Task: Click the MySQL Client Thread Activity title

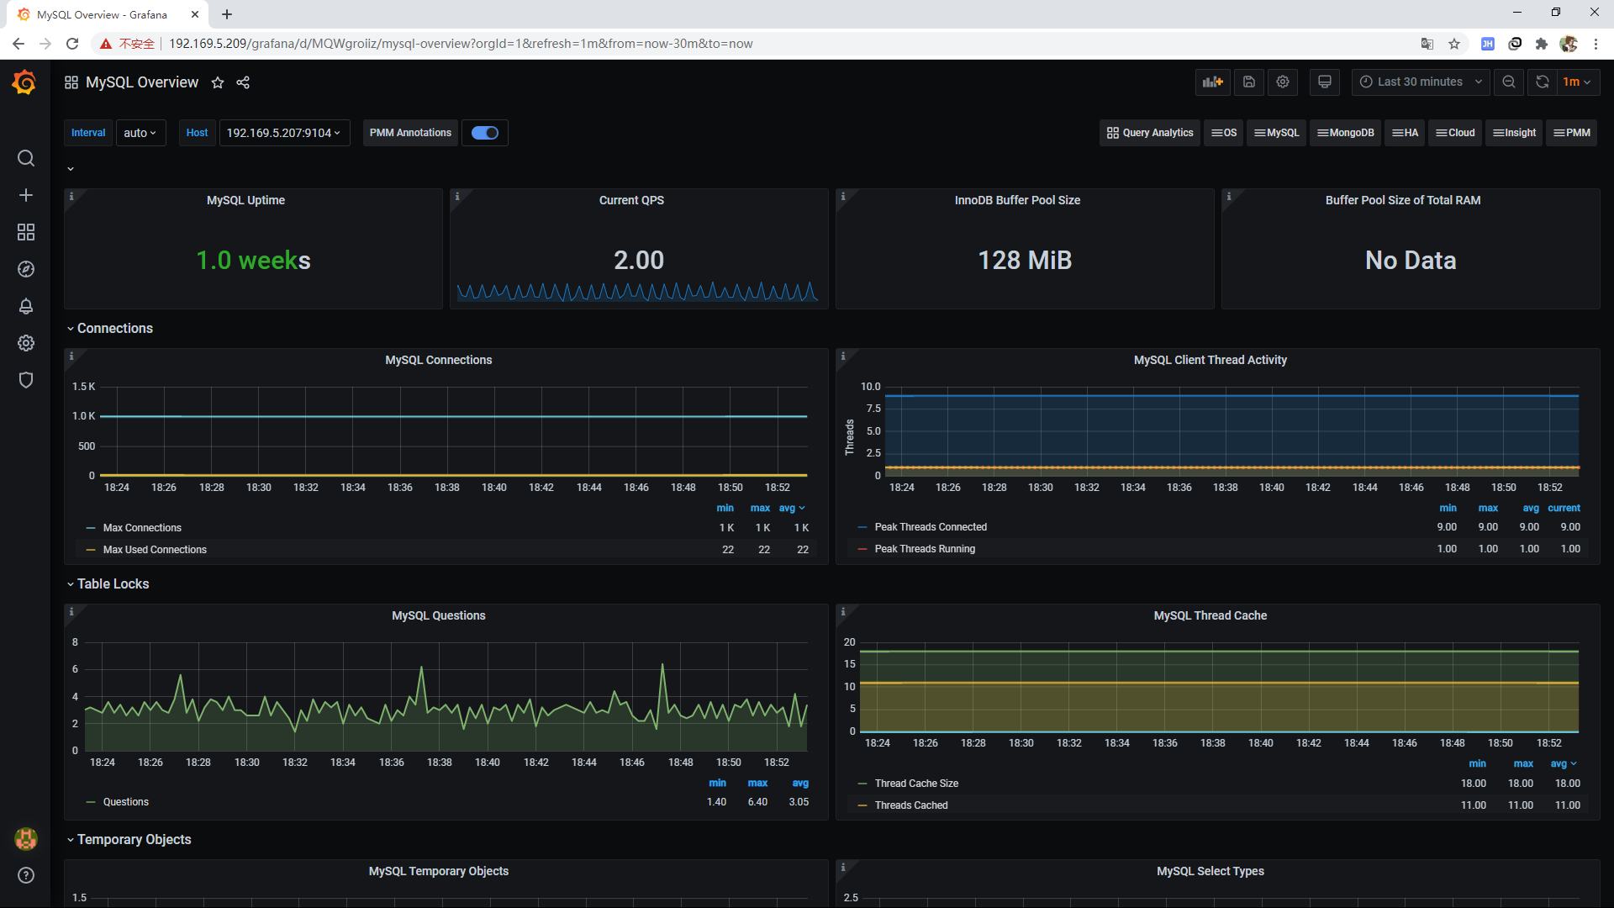Action: point(1210,360)
